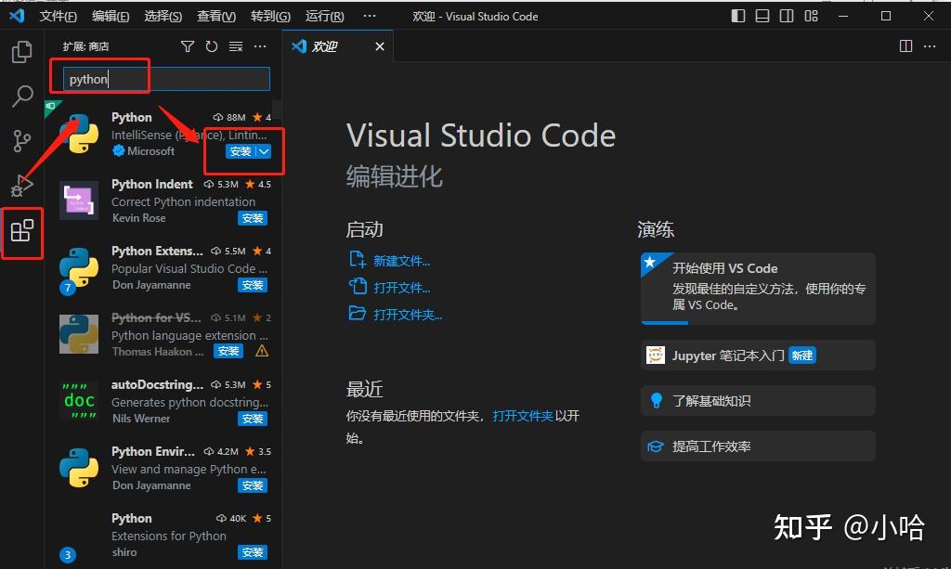Open the 查看(V) menu
Viewport: 951px width, 569px height.
(x=216, y=17)
